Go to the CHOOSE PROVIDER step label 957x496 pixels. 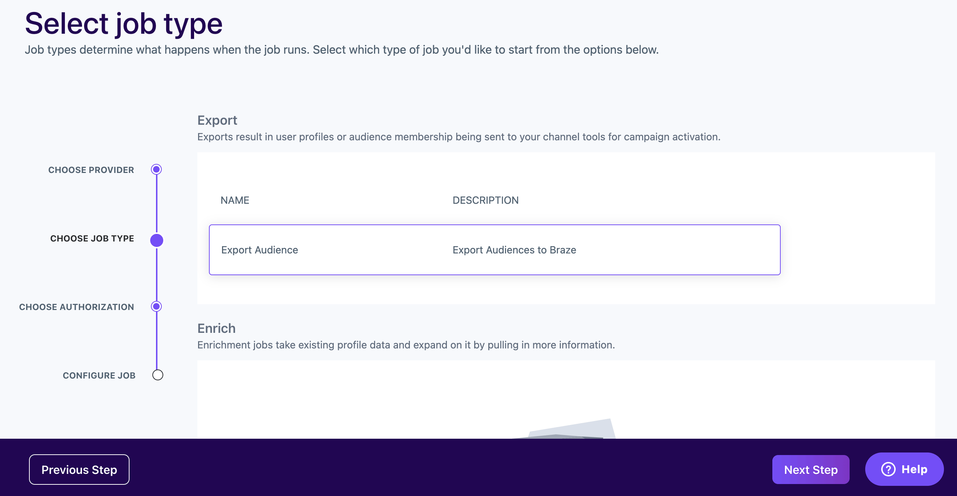click(x=91, y=170)
